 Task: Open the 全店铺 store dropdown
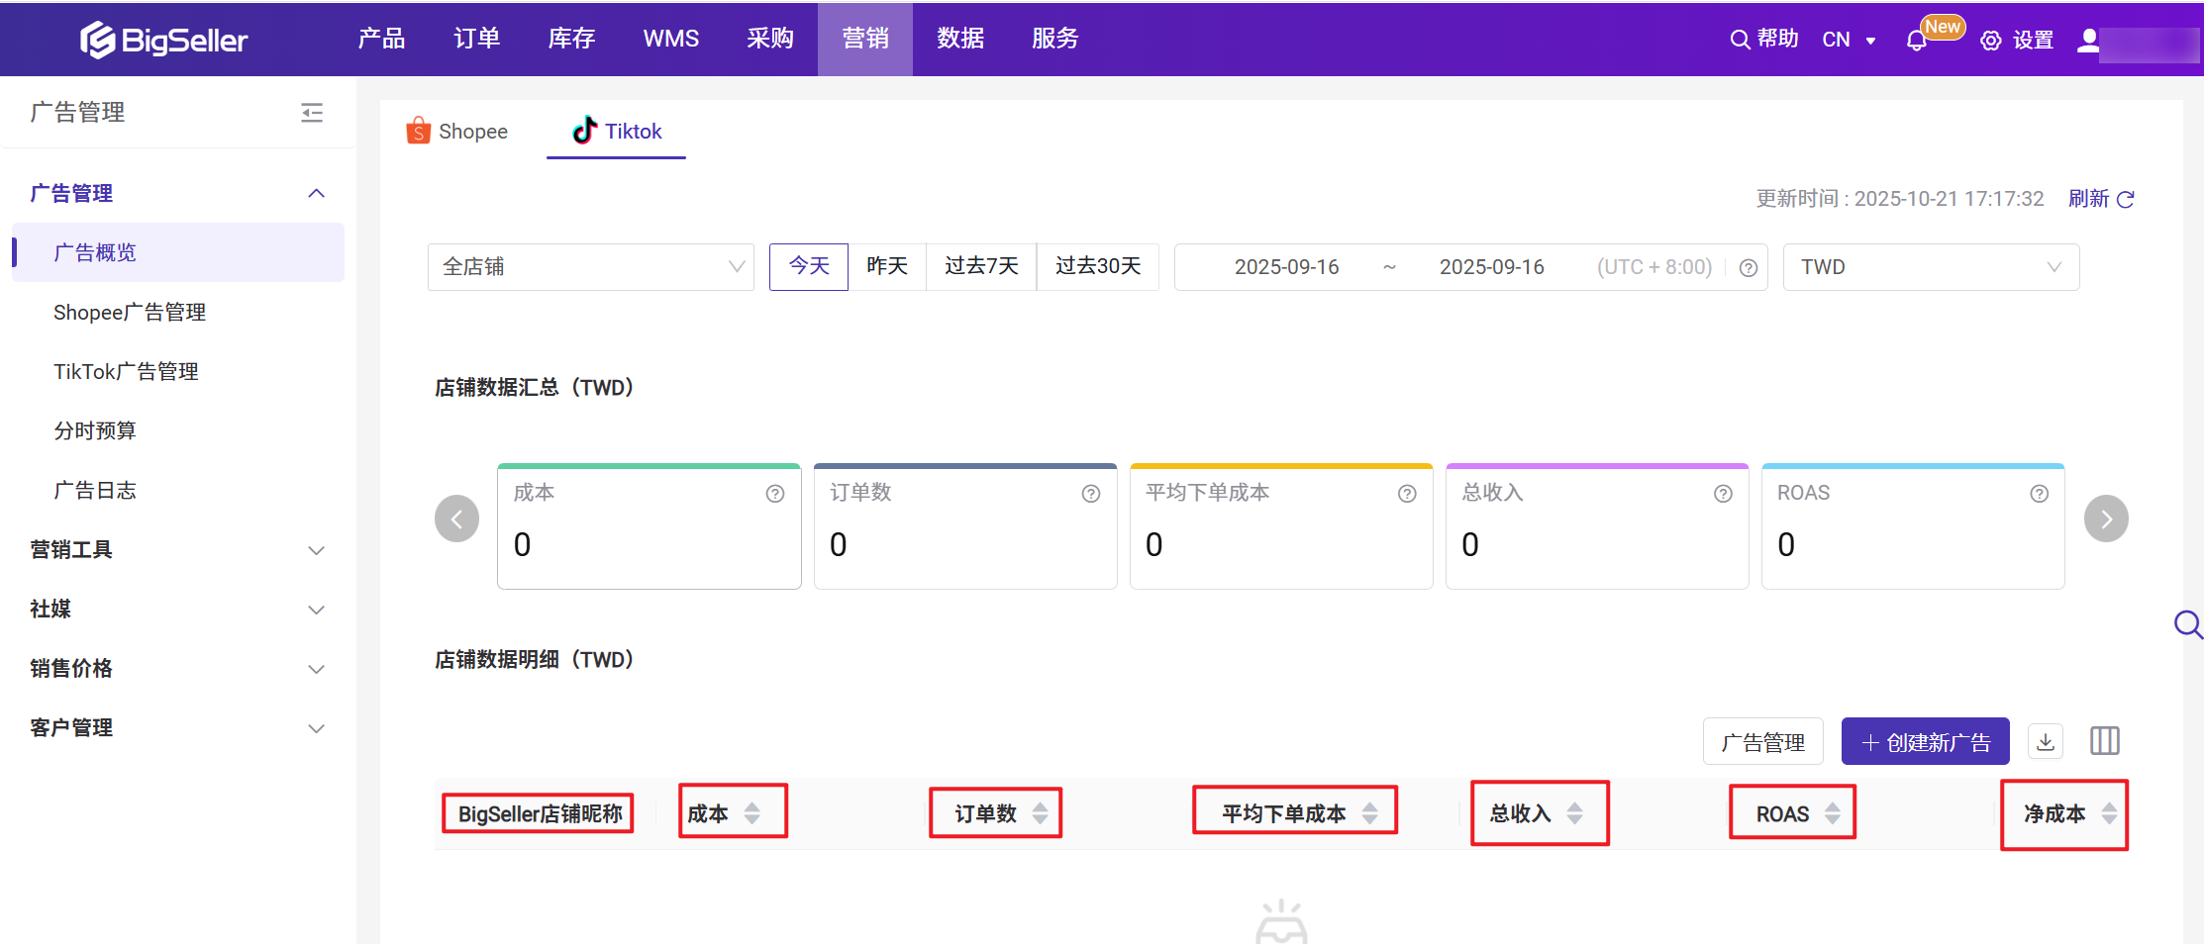coord(591,267)
